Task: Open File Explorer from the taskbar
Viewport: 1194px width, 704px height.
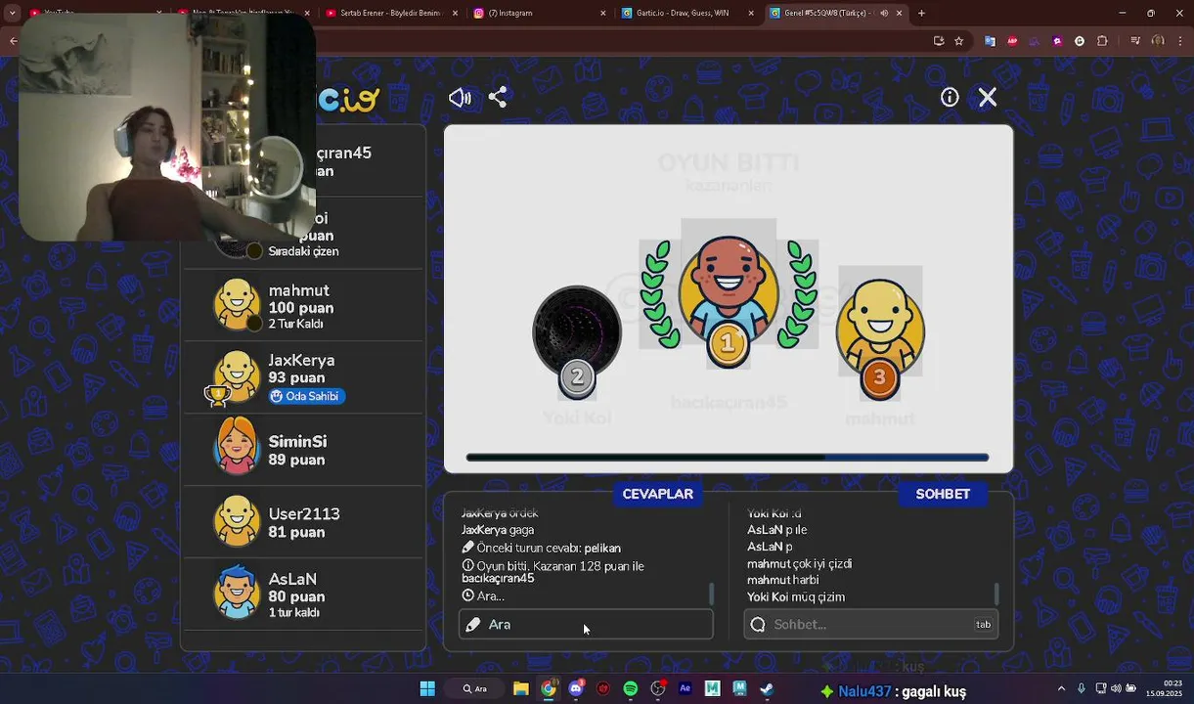Action: [520, 689]
